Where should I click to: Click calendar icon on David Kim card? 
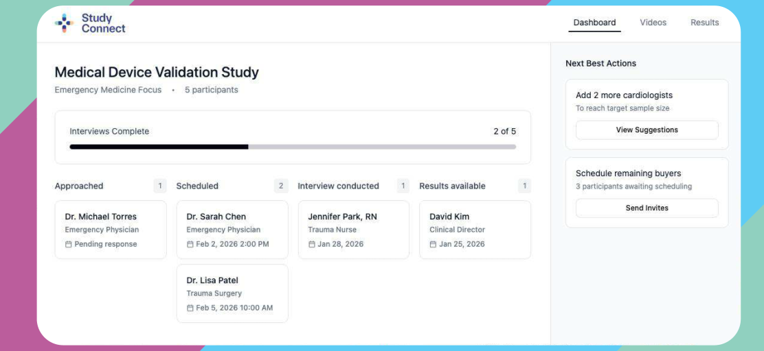(x=434, y=244)
